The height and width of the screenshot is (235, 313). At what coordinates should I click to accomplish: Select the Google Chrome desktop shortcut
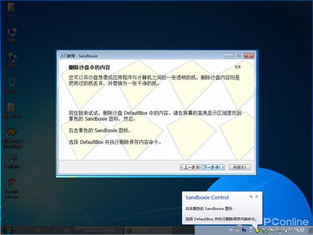[x=12, y=188]
